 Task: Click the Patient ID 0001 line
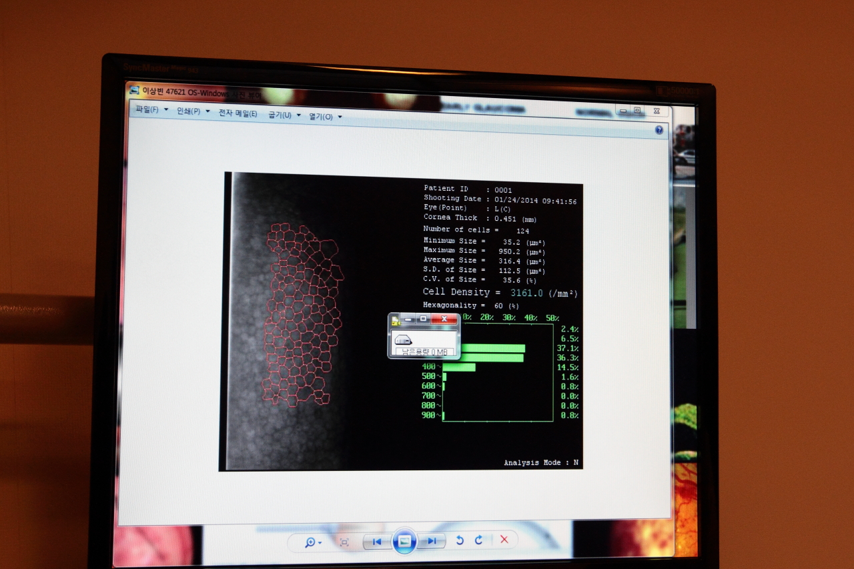click(x=468, y=189)
